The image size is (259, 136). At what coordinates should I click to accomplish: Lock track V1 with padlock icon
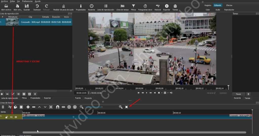[6, 117]
